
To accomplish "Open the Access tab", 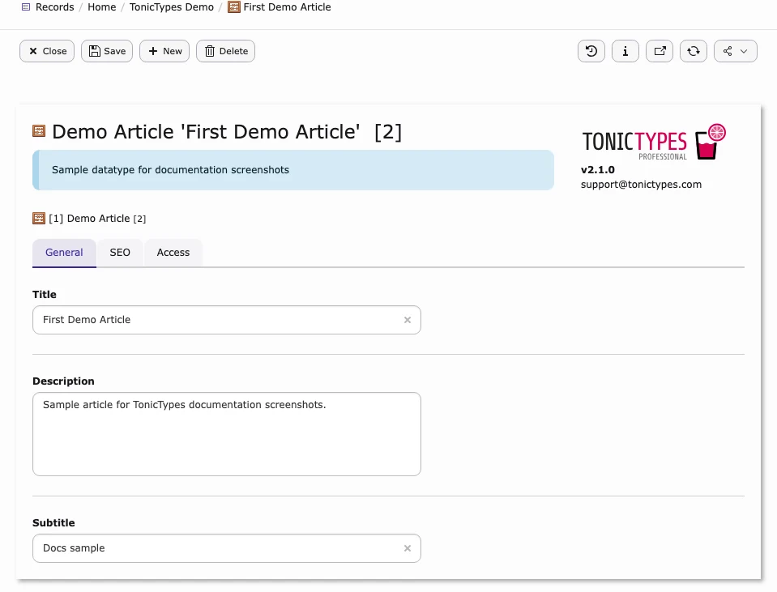I will [x=173, y=253].
